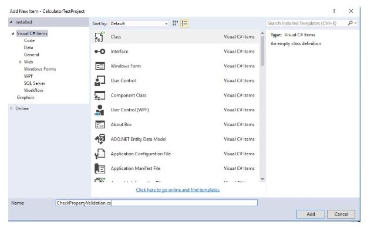Select the About Box template icon
Image resolution: width=381 pixels, height=235 pixels.
[99, 125]
